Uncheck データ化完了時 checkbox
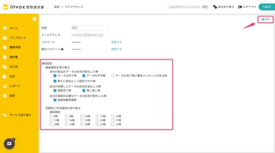This screenshot has height=153, width=275. [x=55, y=75]
